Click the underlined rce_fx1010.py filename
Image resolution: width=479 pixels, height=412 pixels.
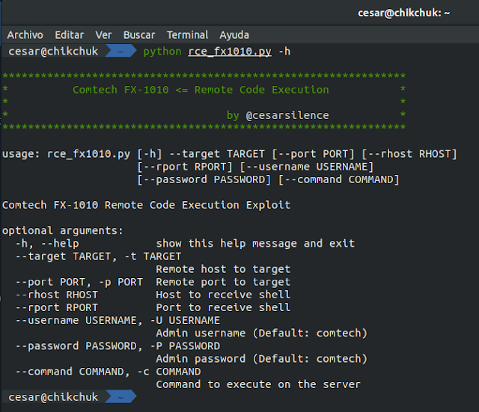click(x=230, y=52)
